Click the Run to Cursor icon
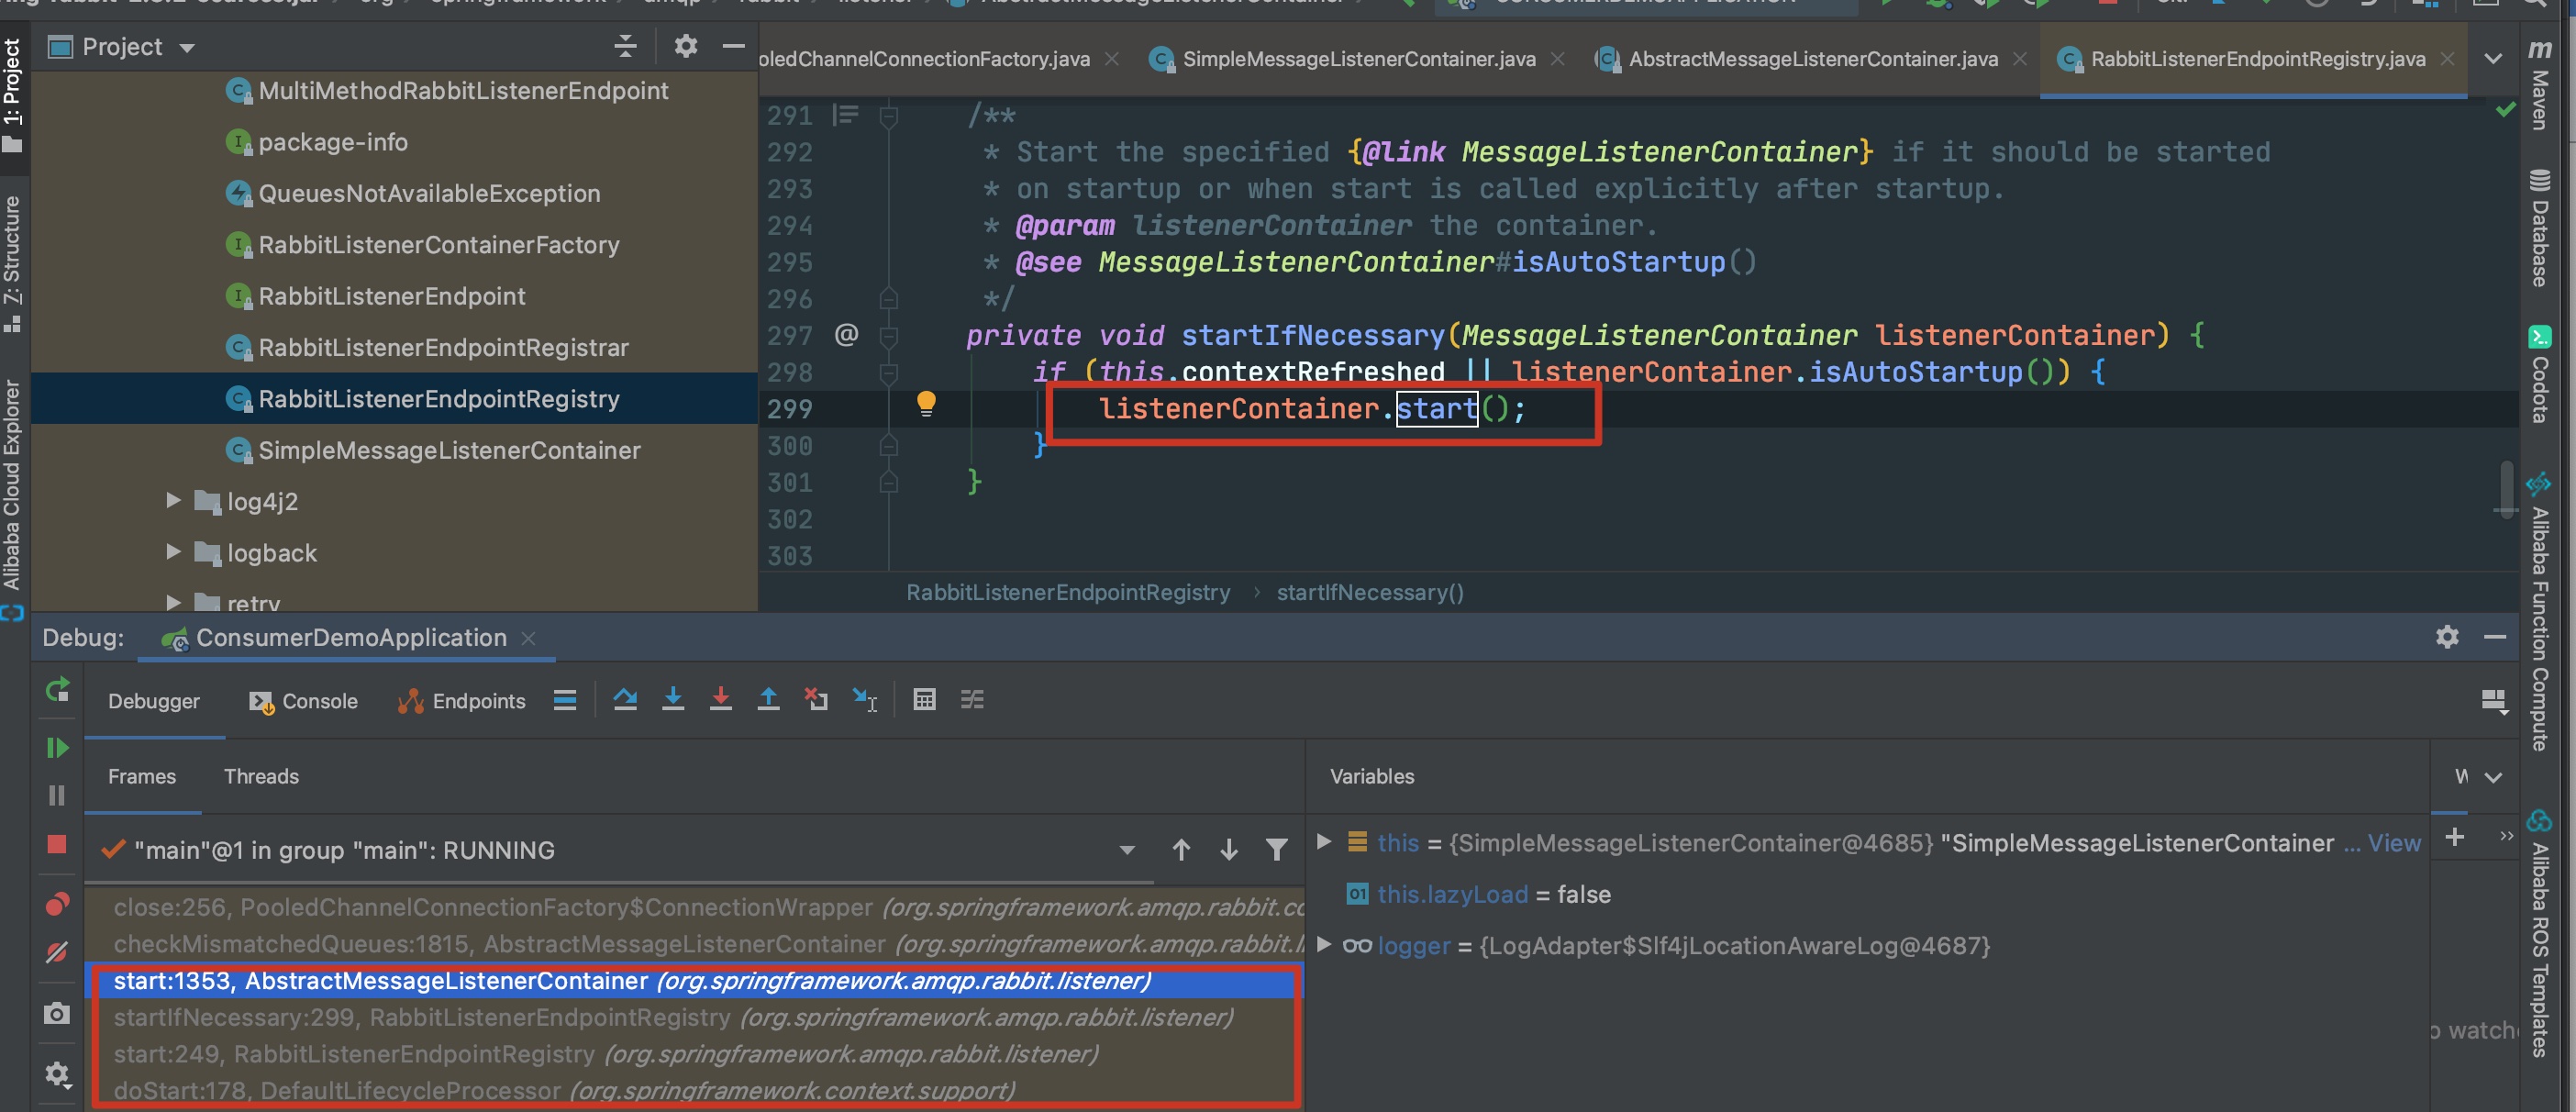Image resolution: width=2576 pixels, height=1112 pixels. 864,699
